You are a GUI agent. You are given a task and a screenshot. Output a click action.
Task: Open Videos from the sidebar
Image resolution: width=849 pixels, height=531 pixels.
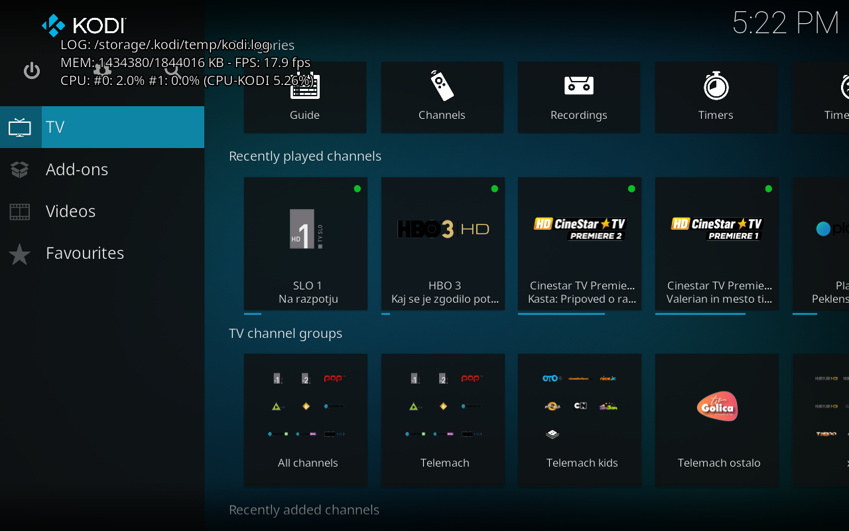point(102,211)
